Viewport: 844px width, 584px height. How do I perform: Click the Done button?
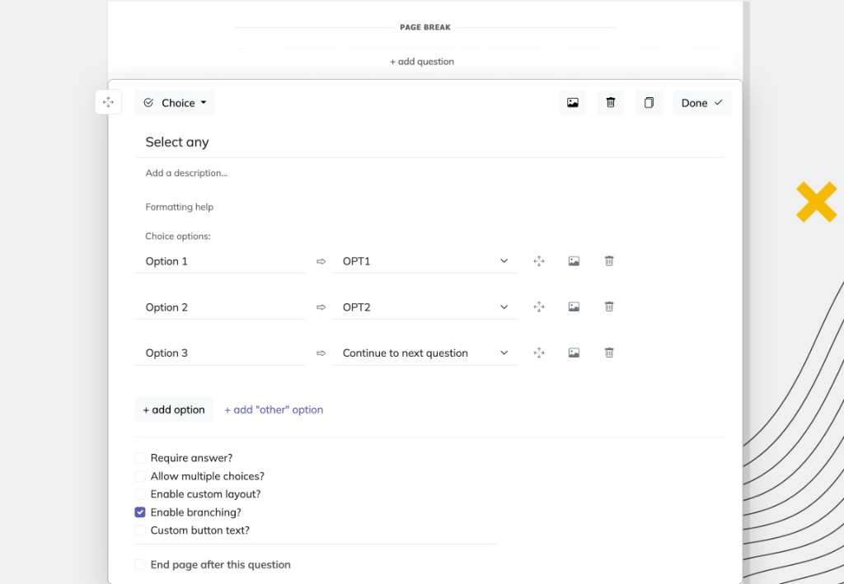click(x=702, y=103)
